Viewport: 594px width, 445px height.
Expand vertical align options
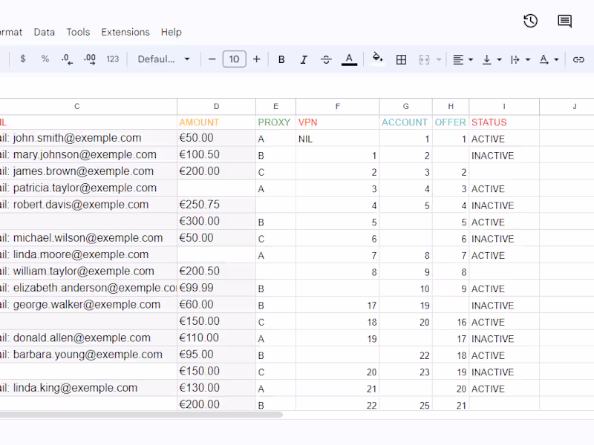coord(492,59)
